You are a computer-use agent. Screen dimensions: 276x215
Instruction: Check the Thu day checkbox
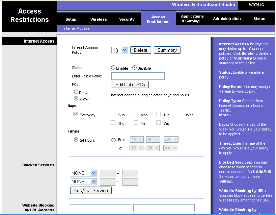[113, 123]
